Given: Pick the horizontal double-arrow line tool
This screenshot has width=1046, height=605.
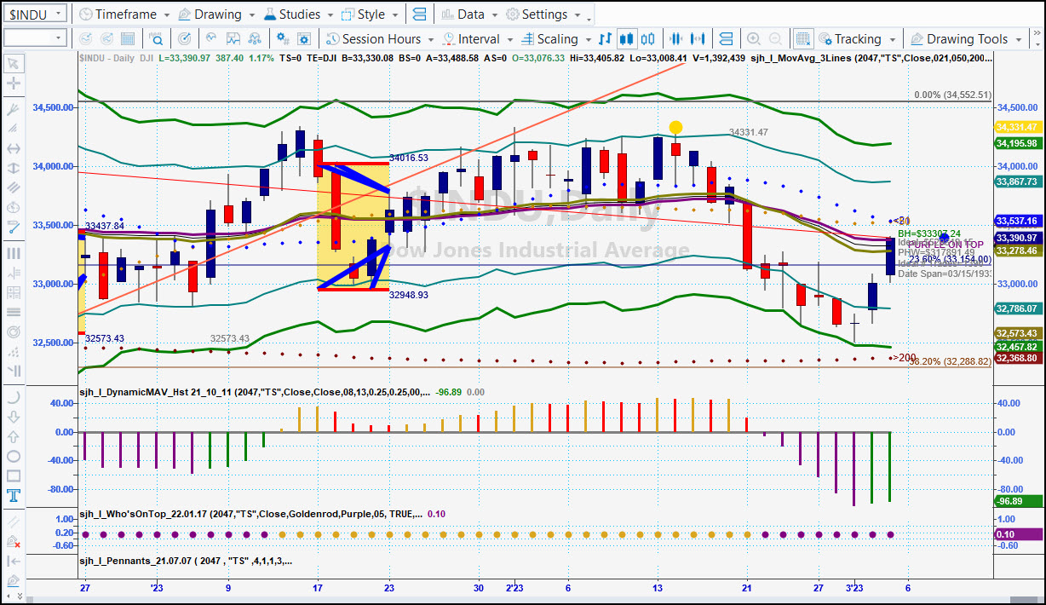Looking at the screenshot, I should point(14,147).
